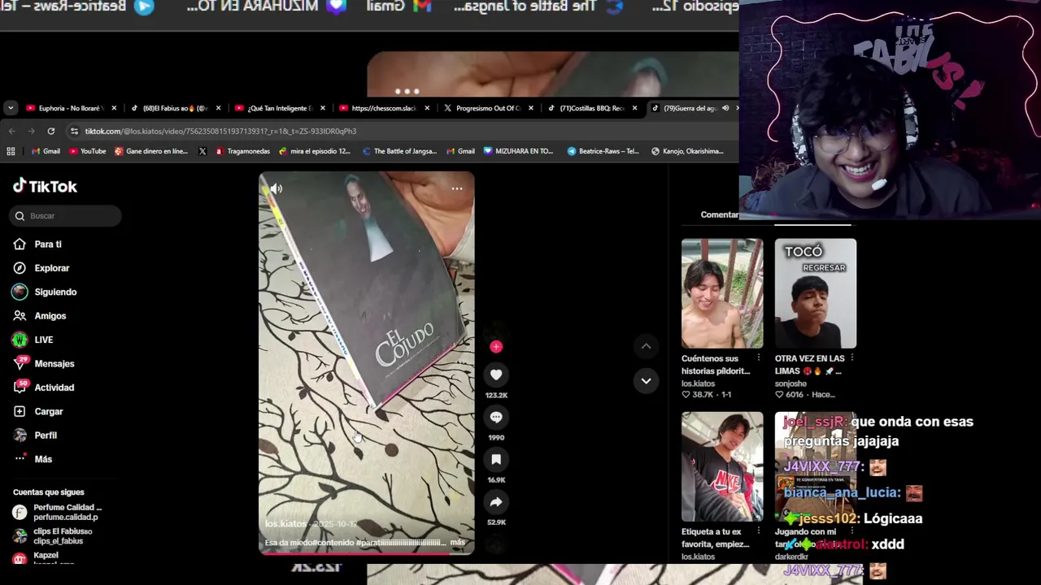Open comments via speech bubble icon
The height and width of the screenshot is (585, 1041).
(x=496, y=417)
